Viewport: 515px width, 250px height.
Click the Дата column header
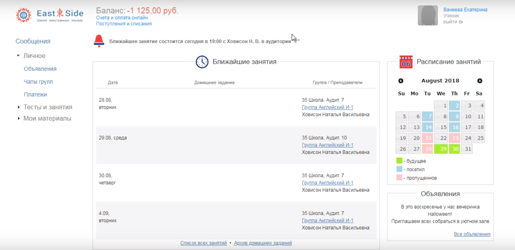[113, 83]
